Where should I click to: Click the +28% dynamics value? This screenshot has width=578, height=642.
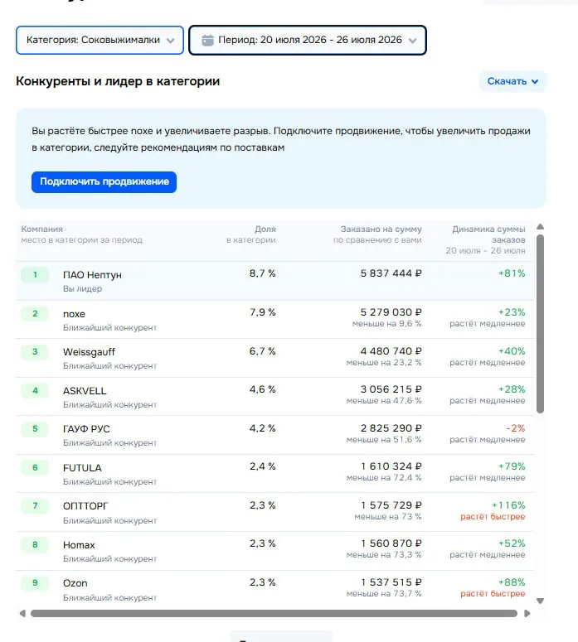512,389
